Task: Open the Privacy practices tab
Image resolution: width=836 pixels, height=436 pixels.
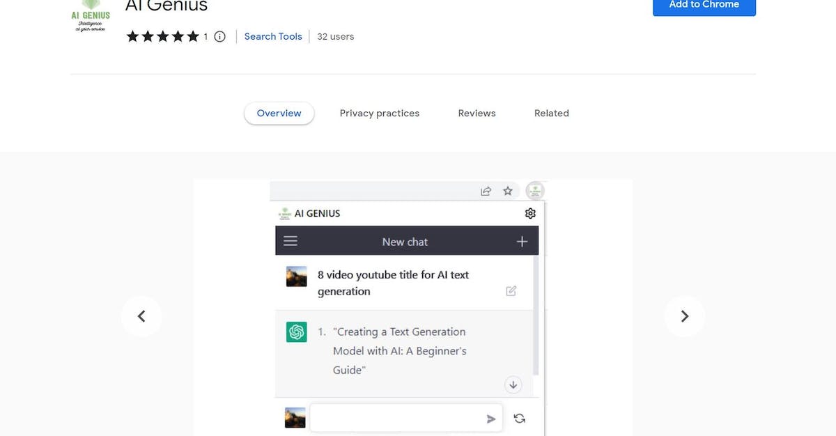Action: 380,114
